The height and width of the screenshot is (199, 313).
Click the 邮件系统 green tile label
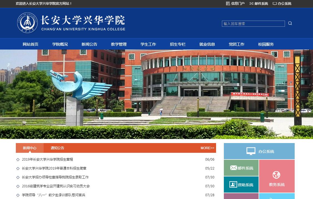point(245,168)
